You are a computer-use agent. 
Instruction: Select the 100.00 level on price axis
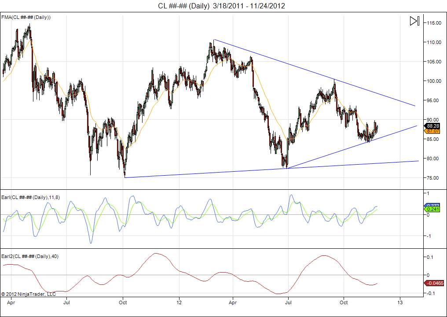click(x=433, y=81)
